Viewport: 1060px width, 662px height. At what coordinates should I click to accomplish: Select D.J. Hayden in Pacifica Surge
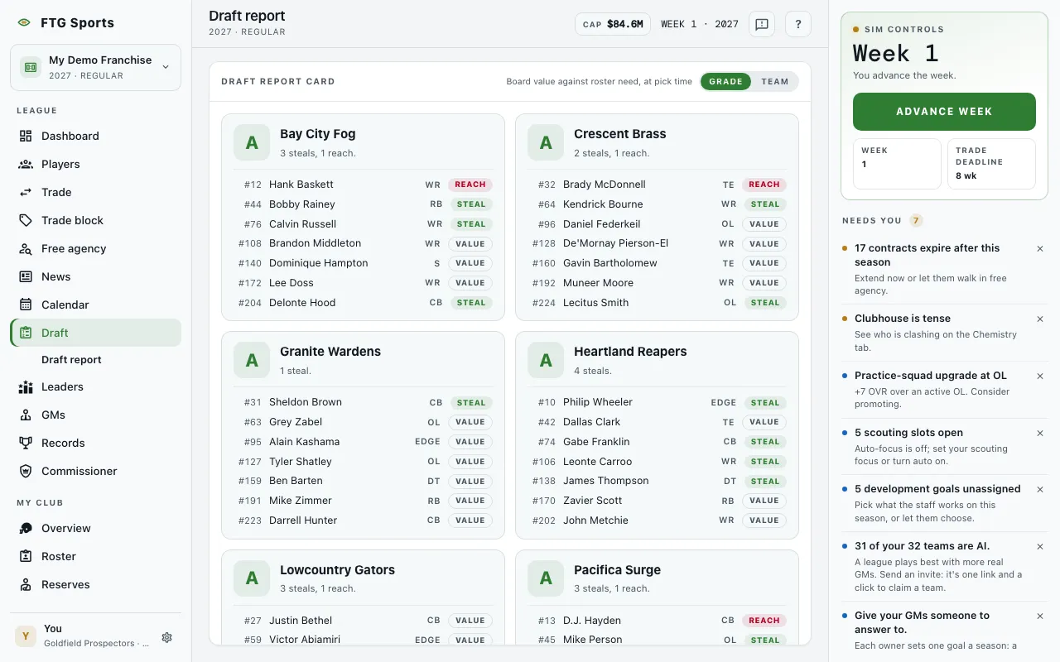coord(657,621)
